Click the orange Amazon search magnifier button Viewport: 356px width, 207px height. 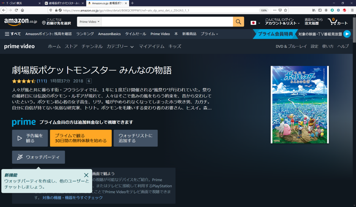click(x=239, y=22)
